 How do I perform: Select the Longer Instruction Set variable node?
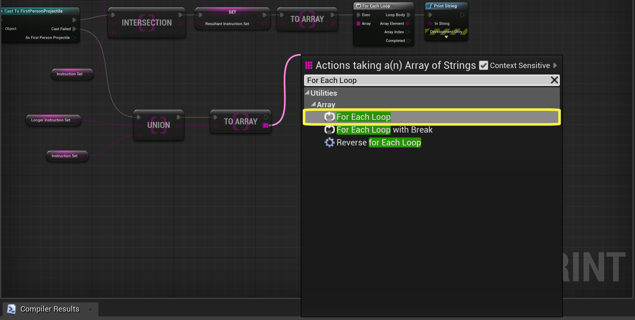(51, 120)
